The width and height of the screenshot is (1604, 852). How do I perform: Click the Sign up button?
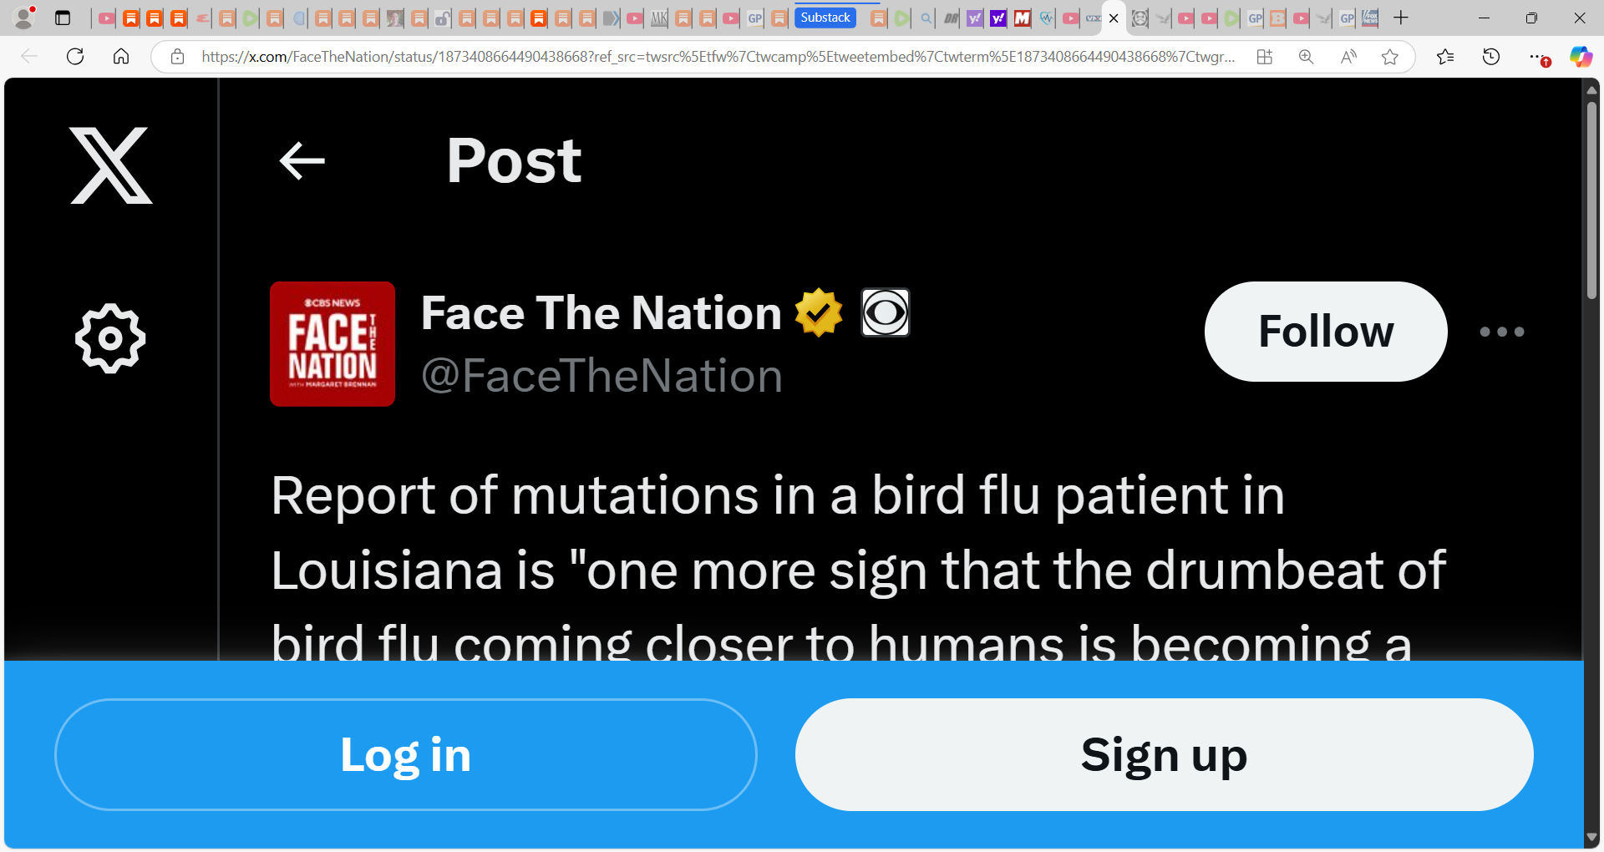pos(1165,754)
